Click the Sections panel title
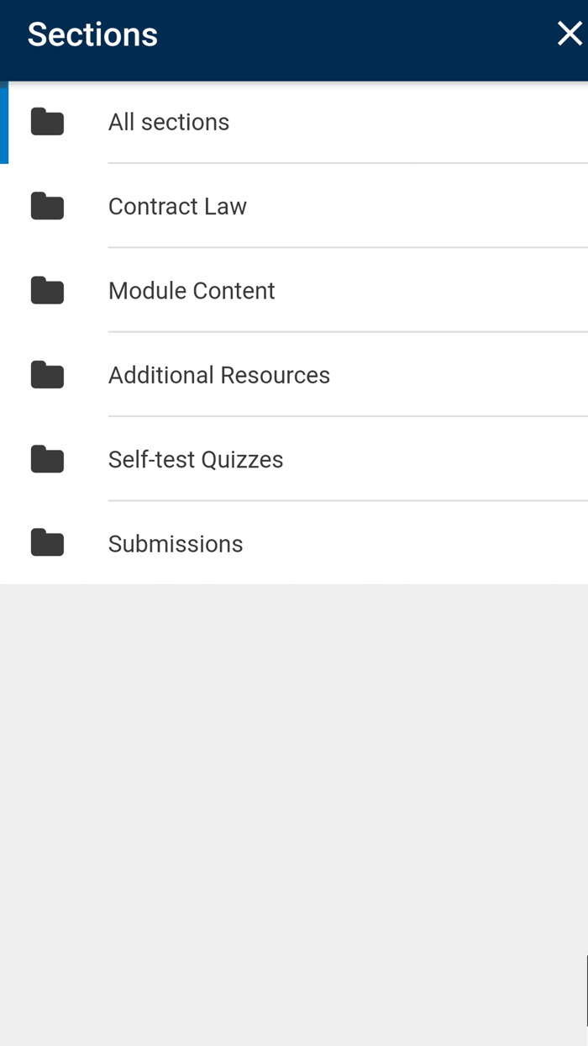 [x=92, y=34]
